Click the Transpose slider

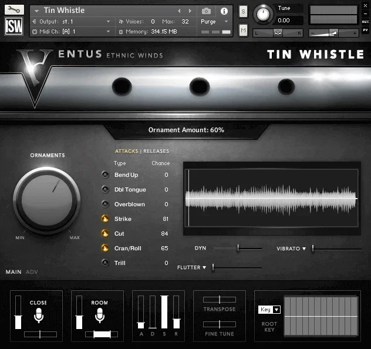tap(220, 300)
